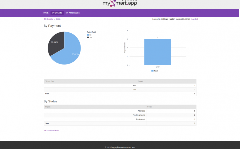Go to MY ATTENDEES
This screenshot has height=149, width=240.
coord(73,13)
